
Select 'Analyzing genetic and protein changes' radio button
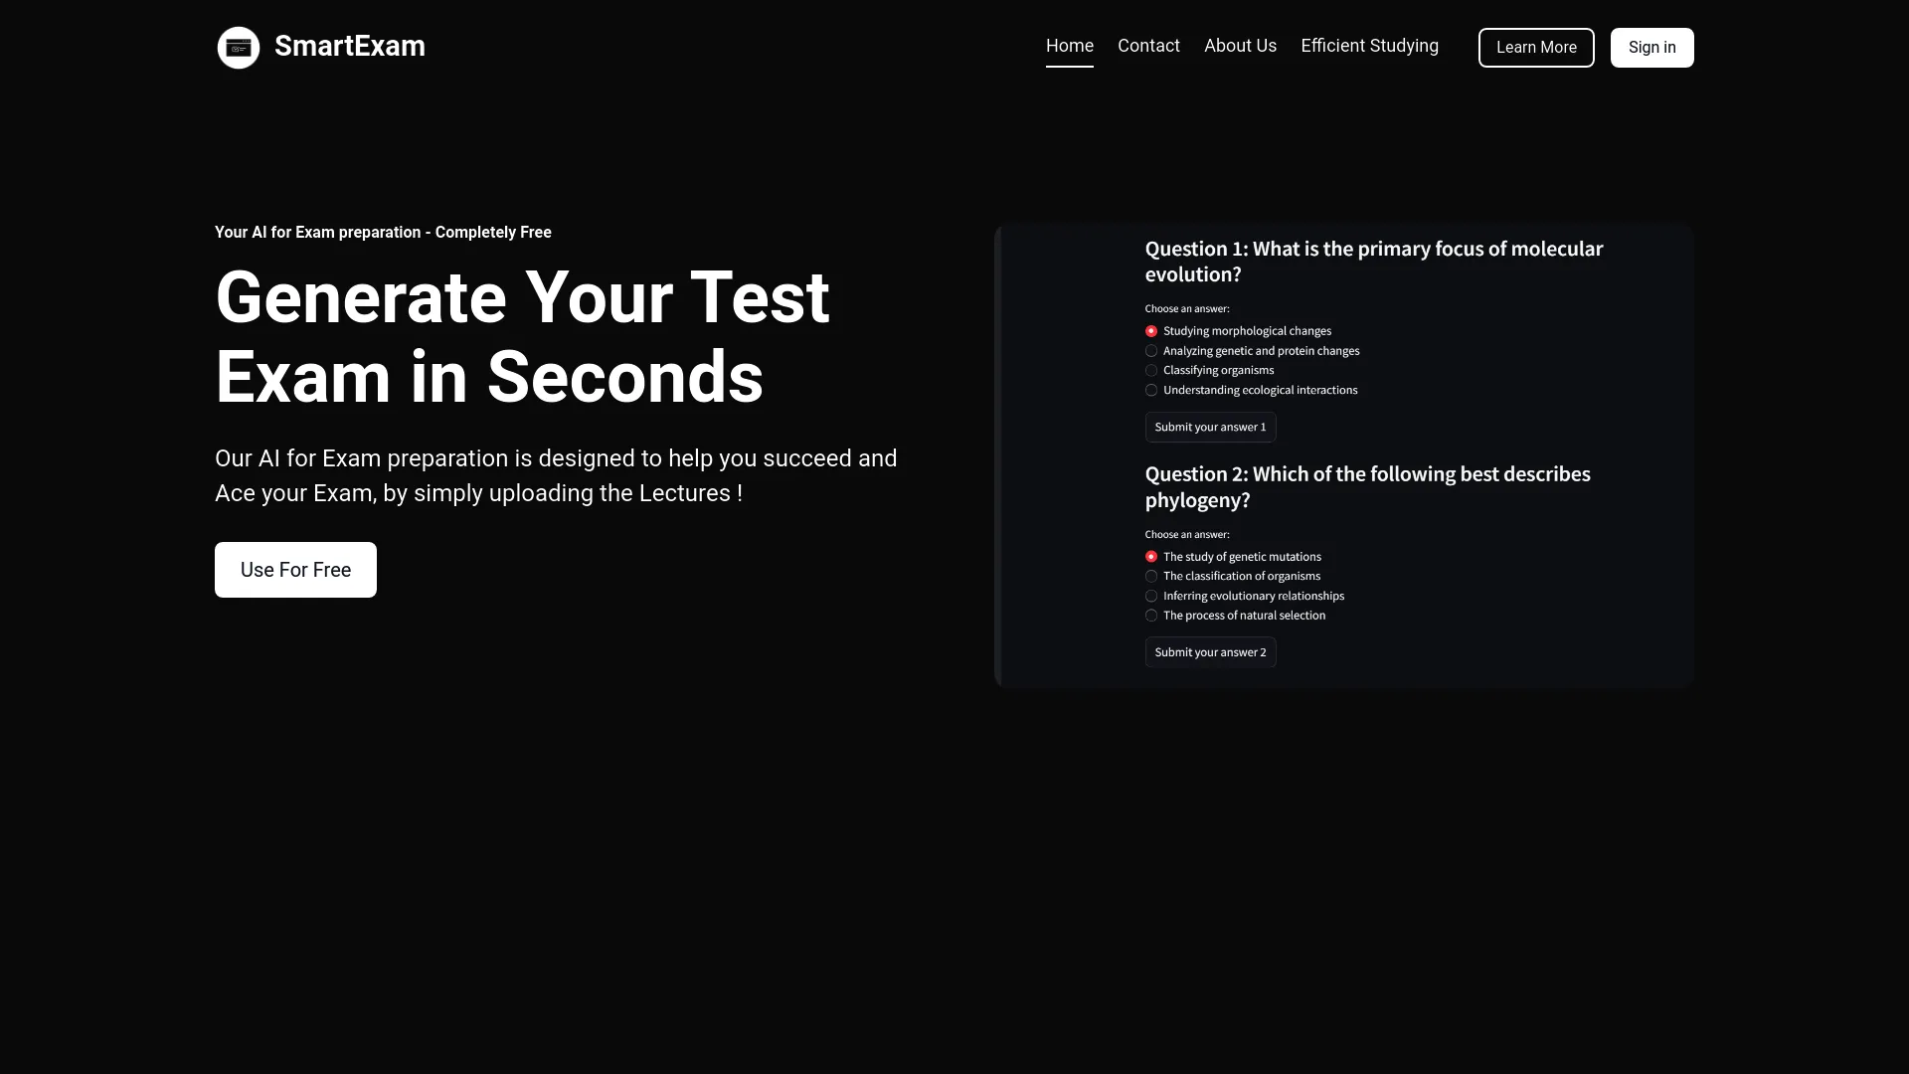click(1151, 350)
